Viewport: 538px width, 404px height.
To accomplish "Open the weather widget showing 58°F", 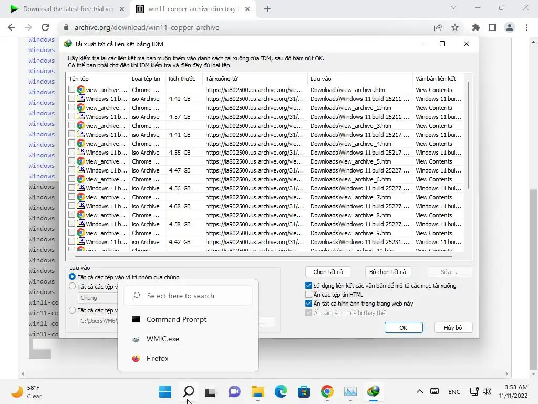I will 26,391.
